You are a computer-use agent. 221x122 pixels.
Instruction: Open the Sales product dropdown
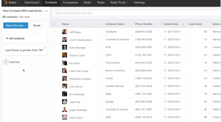(x=13, y=2)
